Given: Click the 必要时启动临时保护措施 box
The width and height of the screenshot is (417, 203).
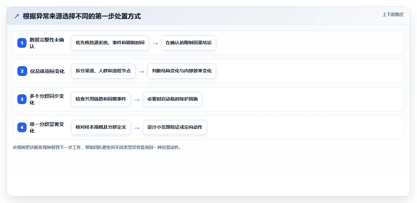Looking at the screenshot, I should coord(173,99).
